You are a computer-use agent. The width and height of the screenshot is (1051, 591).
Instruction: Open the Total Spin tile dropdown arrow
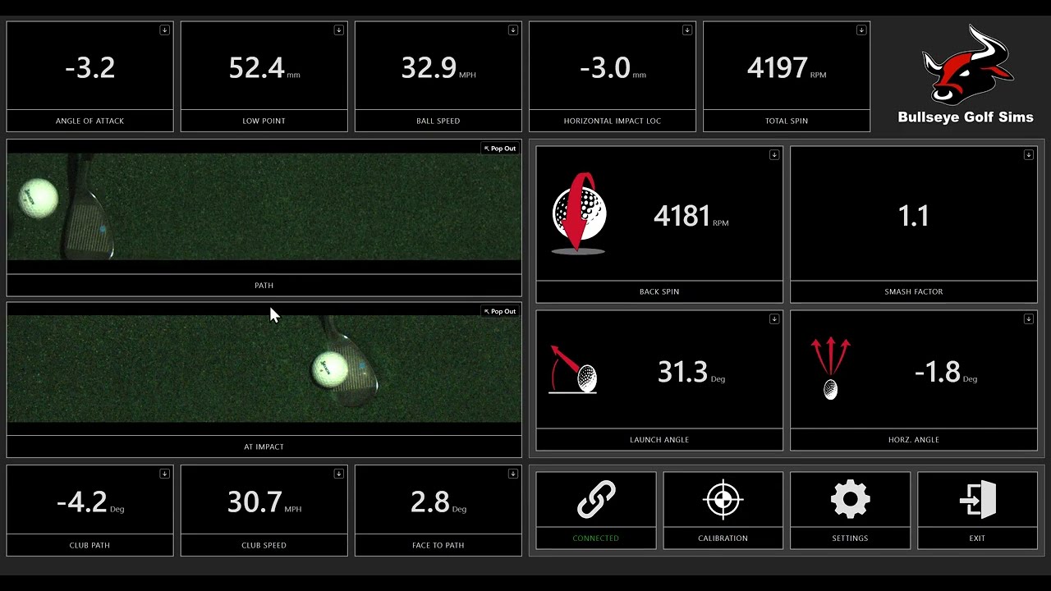click(861, 30)
